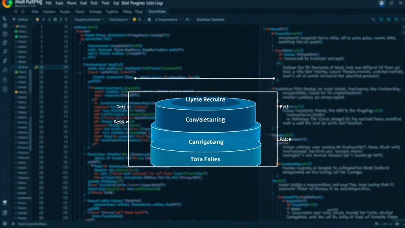
Task: Select the pencil-shaped icon in the left sidebar
Action: [x=5, y=61]
